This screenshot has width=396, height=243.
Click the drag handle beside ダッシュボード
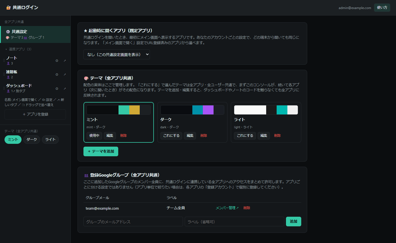(4, 88)
